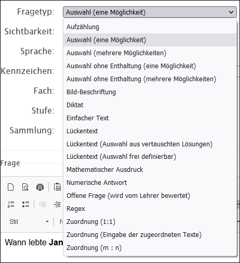This screenshot has width=240, height=263.
Task: Insert a numbered list
Action: [x=11, y=204]
